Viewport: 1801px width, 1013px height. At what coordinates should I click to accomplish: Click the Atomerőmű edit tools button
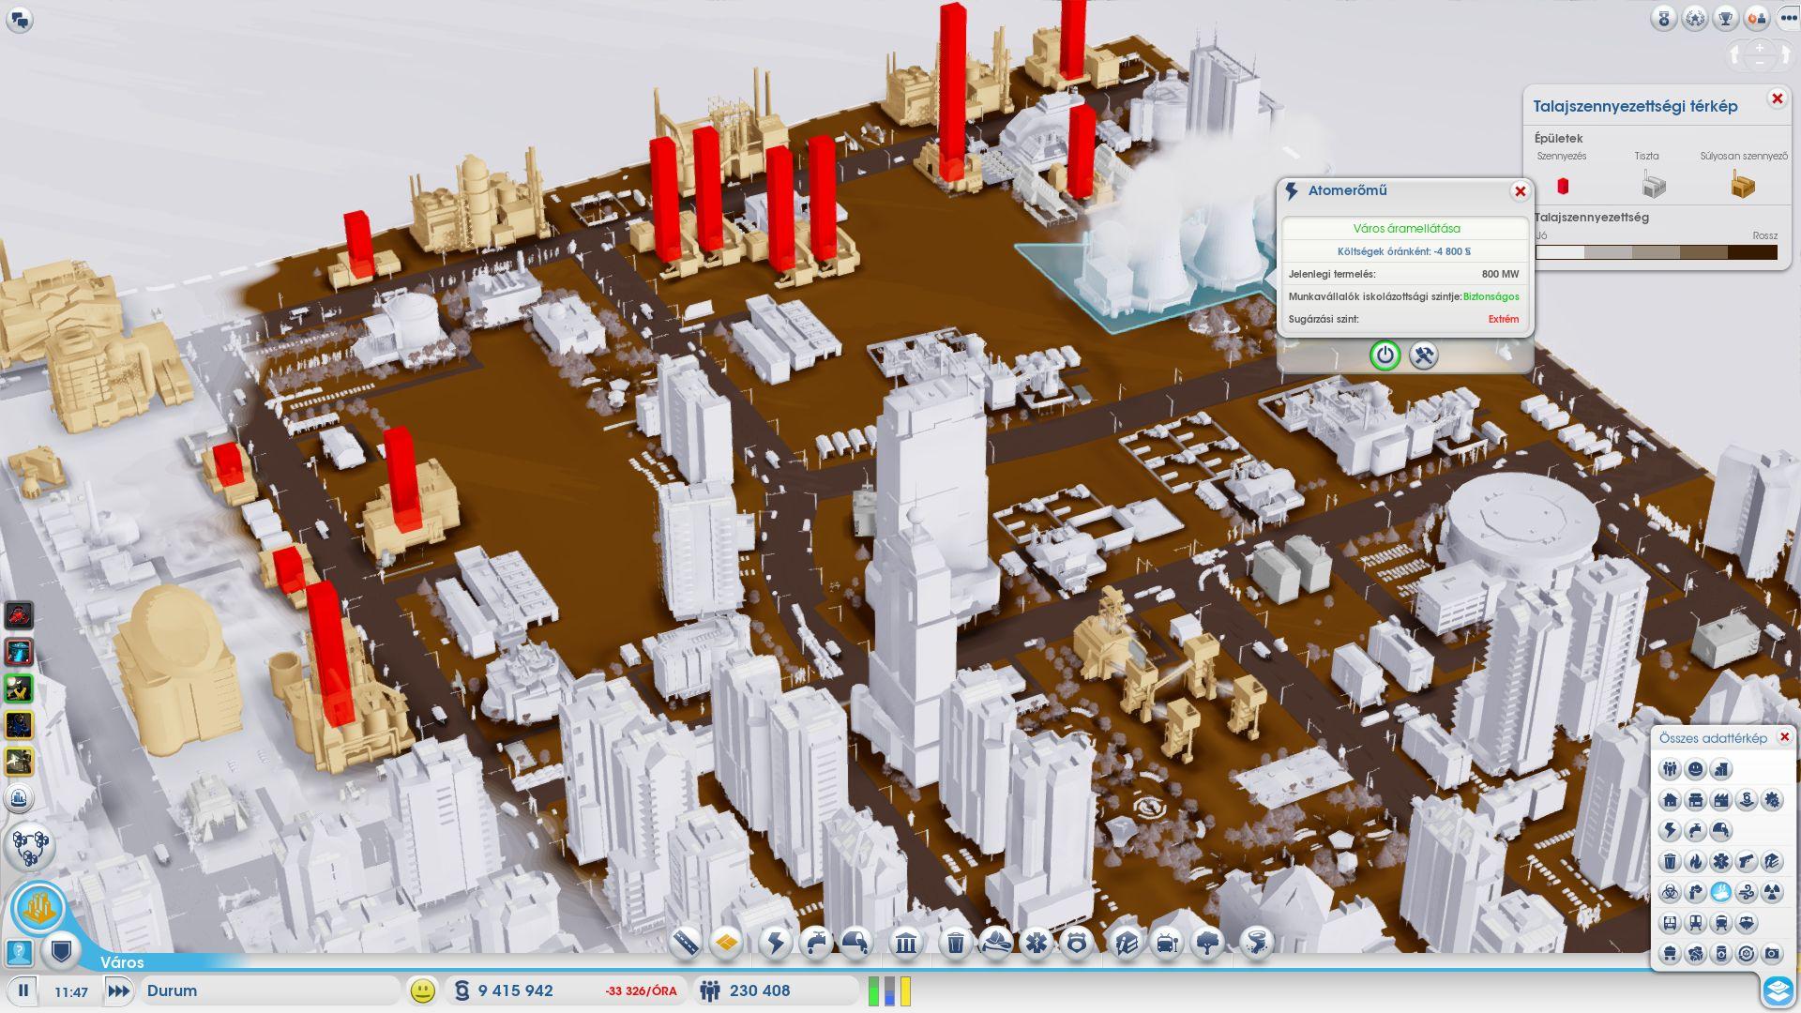[1424, 355]
